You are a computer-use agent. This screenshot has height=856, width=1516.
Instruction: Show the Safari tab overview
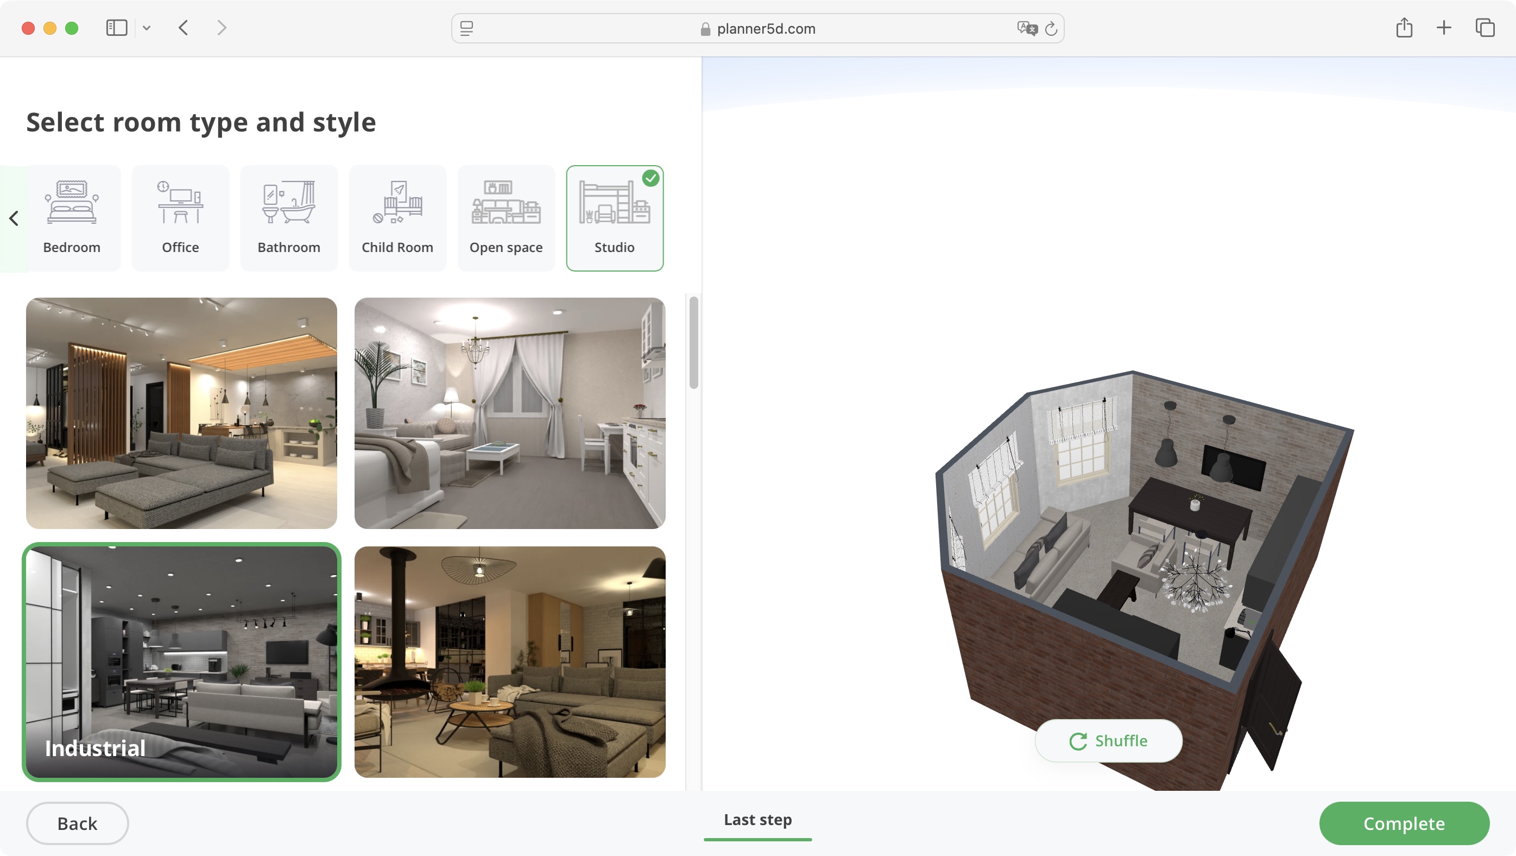click(x=1485, y=28)
